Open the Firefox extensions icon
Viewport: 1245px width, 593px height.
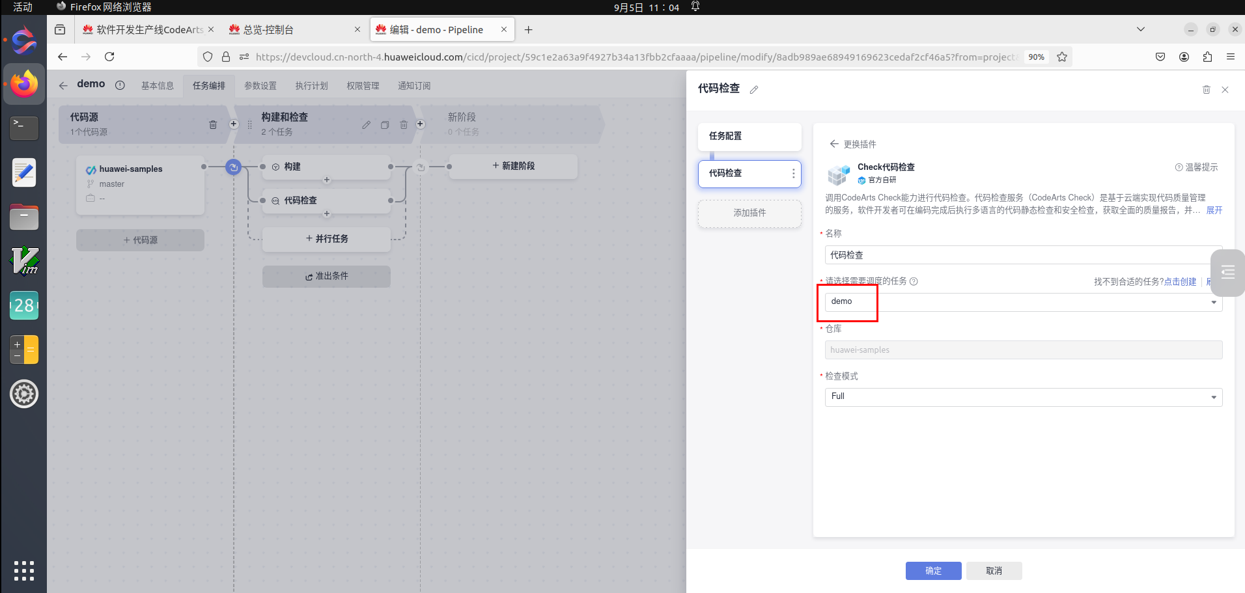tap(1207, 57)
